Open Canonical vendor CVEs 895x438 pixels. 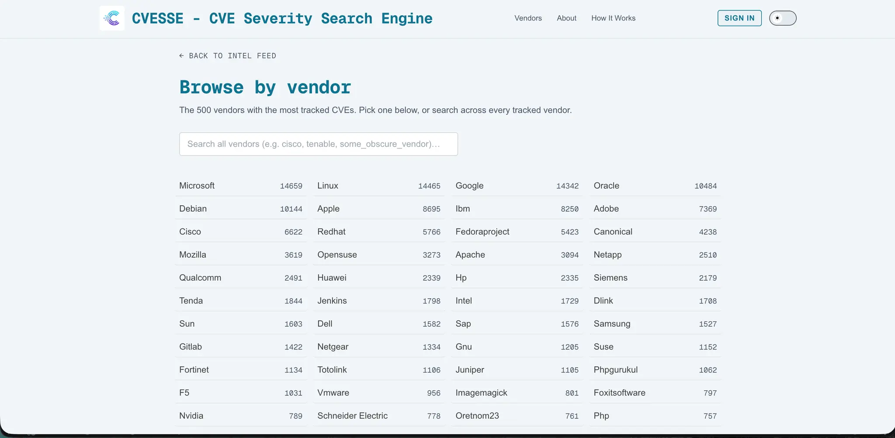click(655, 232)
